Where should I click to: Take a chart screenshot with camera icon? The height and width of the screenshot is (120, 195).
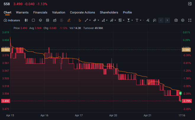click(x=176, y=20)
